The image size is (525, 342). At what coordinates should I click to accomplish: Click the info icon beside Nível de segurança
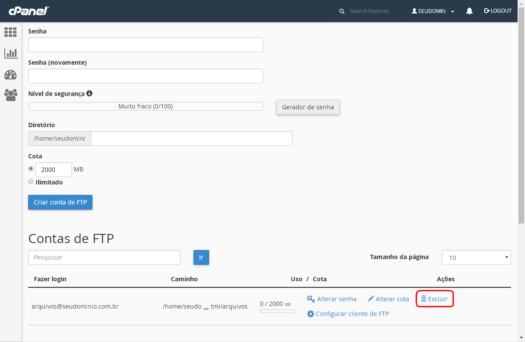point(89,93)
